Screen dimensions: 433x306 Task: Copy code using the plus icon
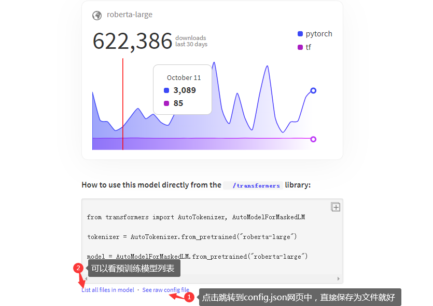pyautogui.click(x=336, y=207)
